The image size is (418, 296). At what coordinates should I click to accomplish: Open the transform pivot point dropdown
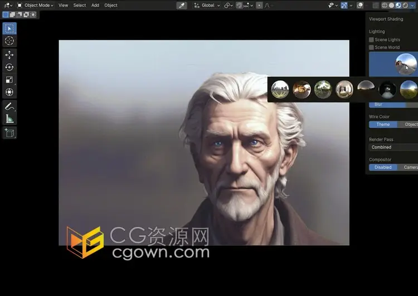[228, 6]
